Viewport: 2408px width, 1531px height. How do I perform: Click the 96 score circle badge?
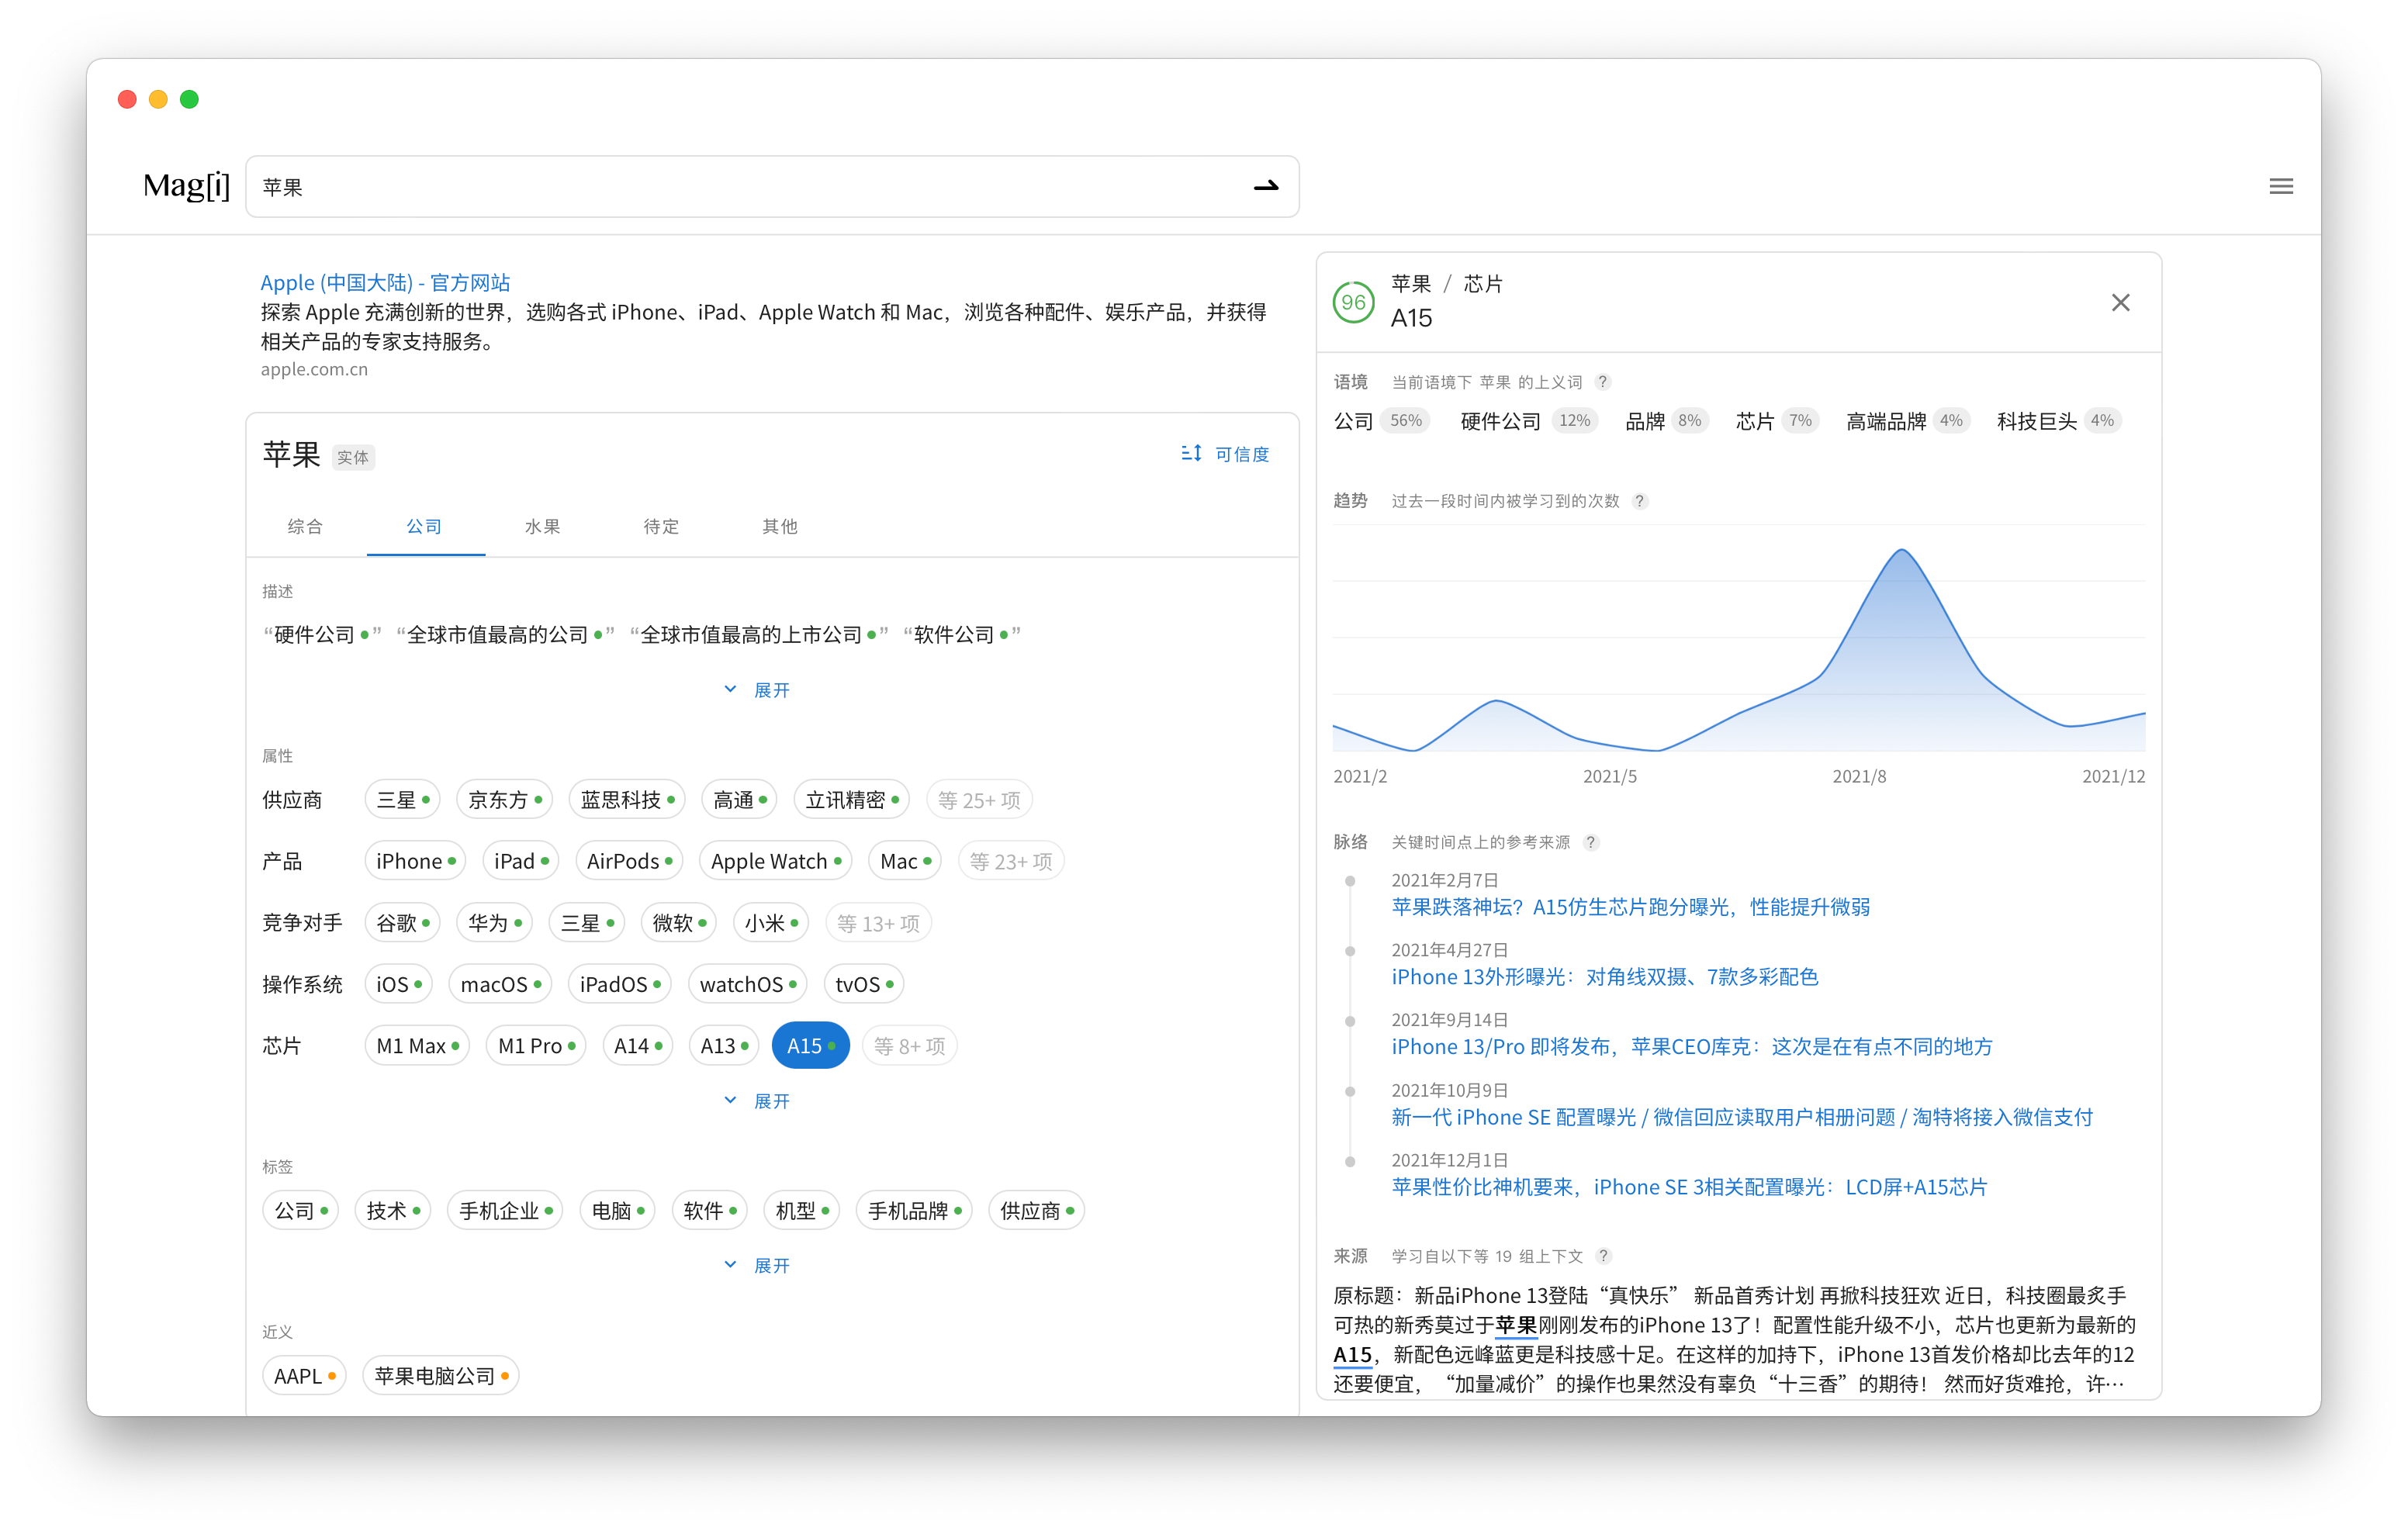pyautogui.click(x=1353, y=302)
